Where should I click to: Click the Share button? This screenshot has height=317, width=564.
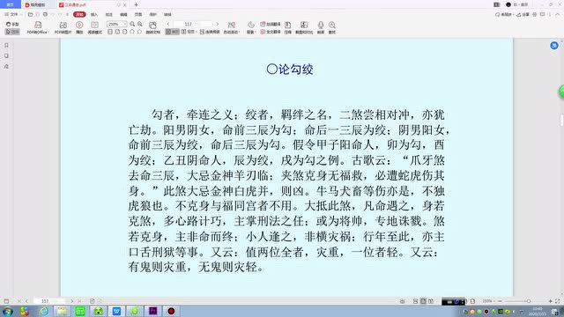coord(523,14)
